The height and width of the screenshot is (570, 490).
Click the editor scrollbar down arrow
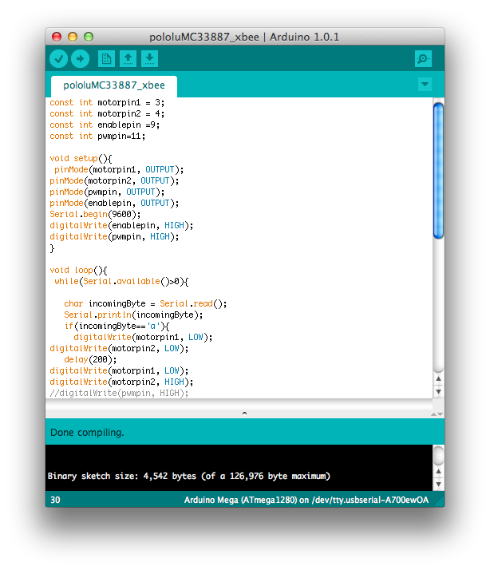click(438, 391)
